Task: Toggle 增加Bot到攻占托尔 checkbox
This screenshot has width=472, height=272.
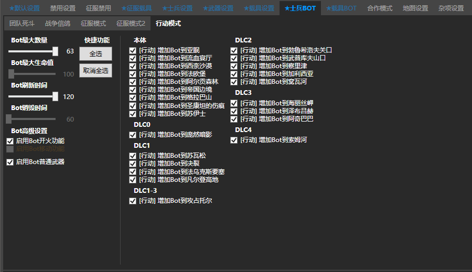Action: click(x=133, y=201)
